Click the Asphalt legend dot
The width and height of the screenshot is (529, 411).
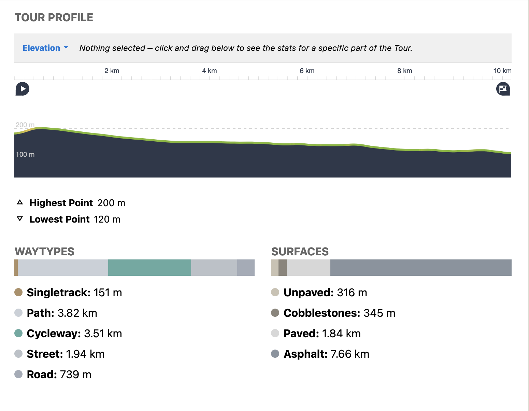(275, 354)
